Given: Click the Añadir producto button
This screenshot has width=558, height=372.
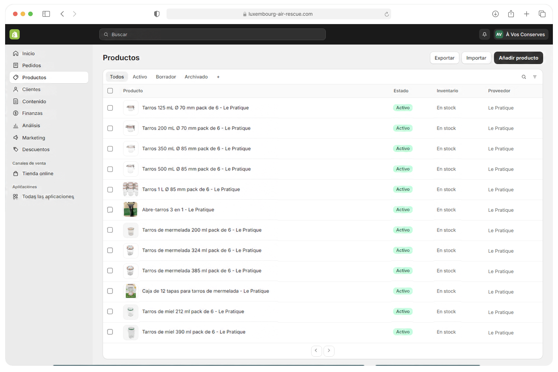Looking at the screenshot, I should 519,58.
